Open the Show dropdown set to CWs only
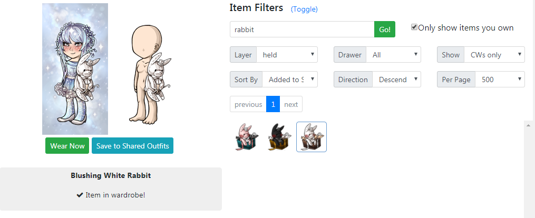The image size is (535, 218). [x=494, y=55]
